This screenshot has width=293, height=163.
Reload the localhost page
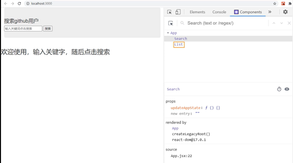[x=19, y=4]
